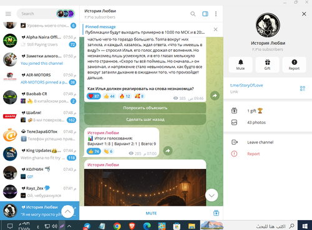The image size is (312, 230).
Task: Open notification center in taskbar
Action: tap(10, 226)
